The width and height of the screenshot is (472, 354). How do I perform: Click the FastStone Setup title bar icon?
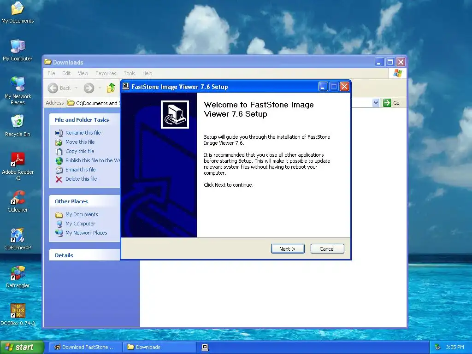point(126,86)
